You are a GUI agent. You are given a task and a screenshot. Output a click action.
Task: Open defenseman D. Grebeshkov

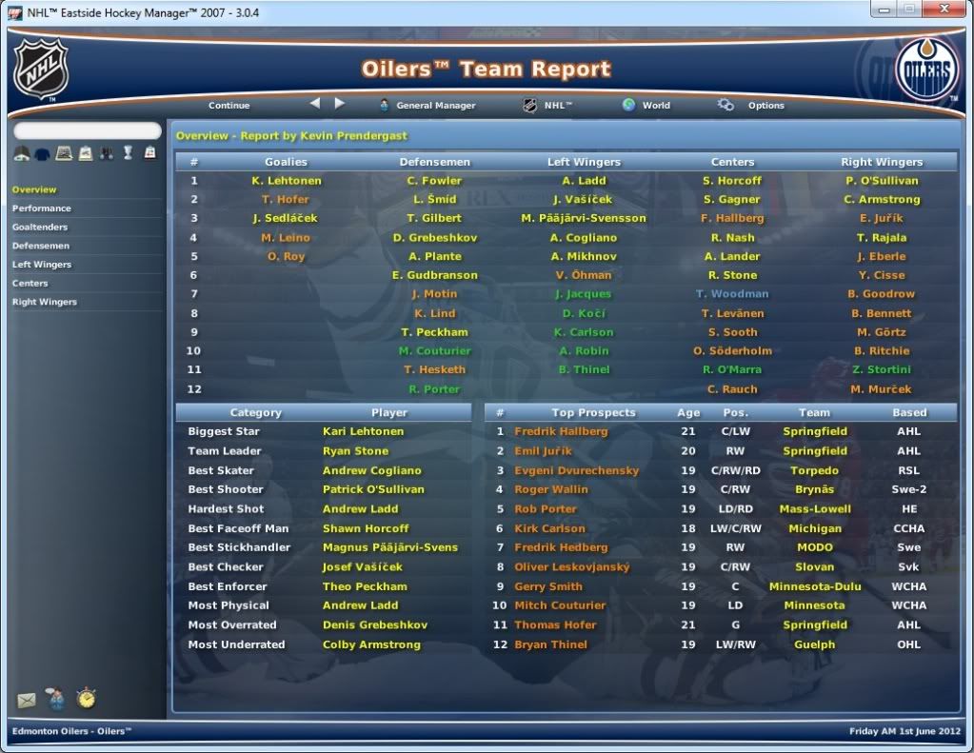pos(435,237)
